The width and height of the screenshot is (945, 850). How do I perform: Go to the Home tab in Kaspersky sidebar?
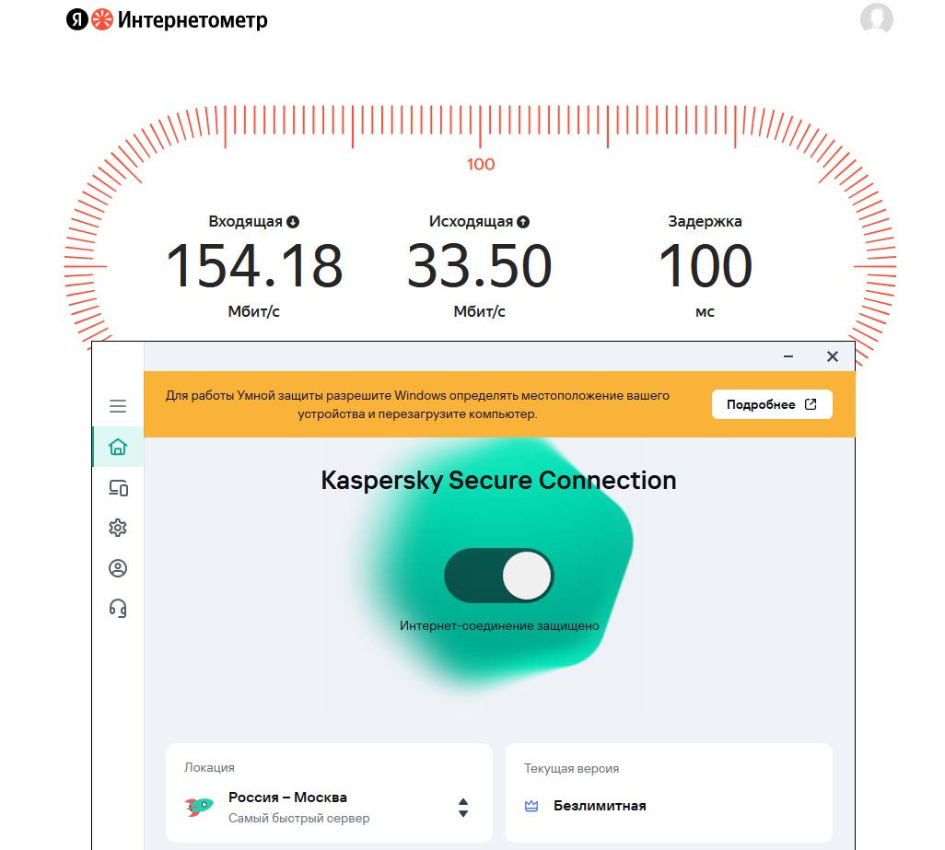(x=118, y=447)
